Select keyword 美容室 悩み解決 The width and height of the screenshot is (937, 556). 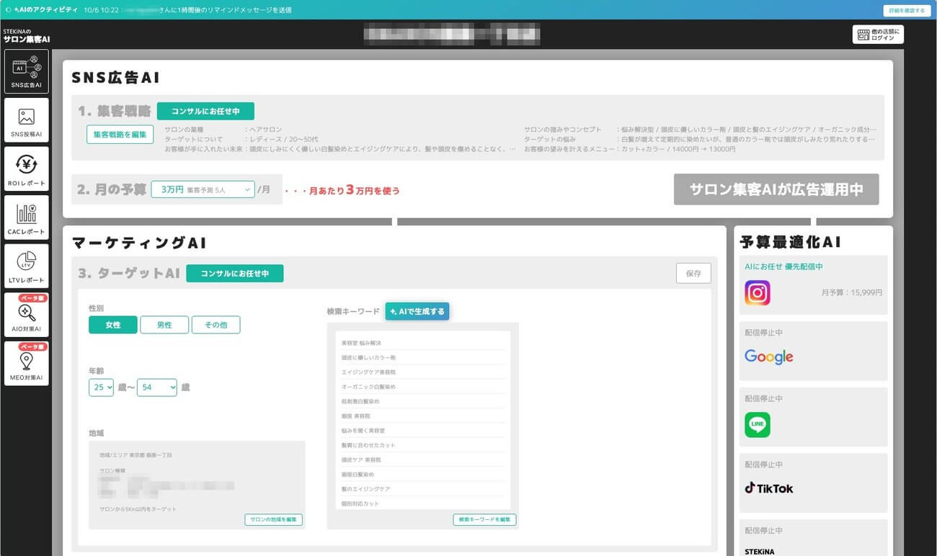423,343
